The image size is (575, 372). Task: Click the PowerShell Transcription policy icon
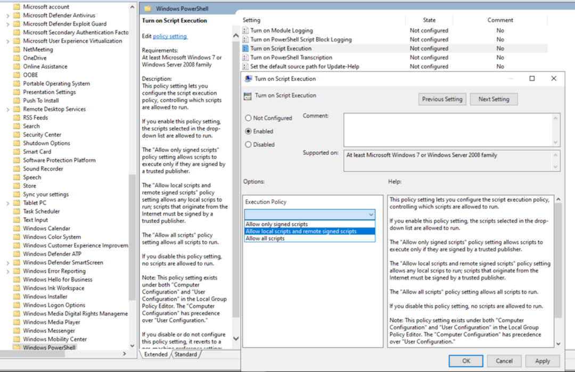[x=245, y=57]
